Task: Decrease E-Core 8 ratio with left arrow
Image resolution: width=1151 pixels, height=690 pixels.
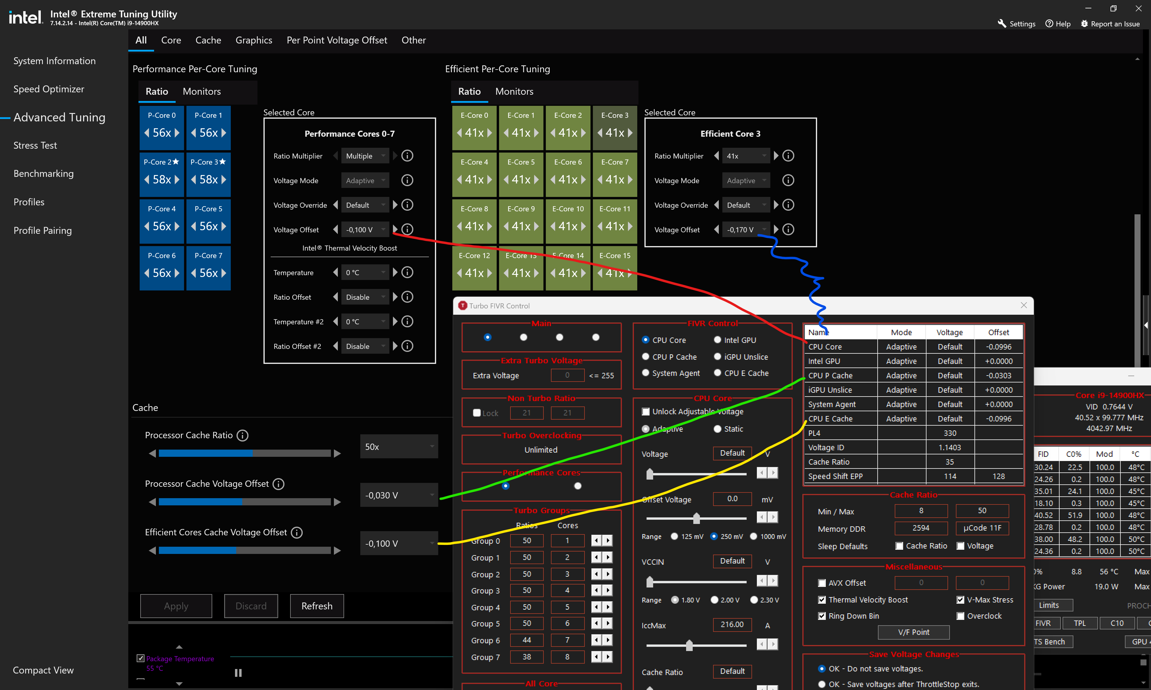Action: pyautogui.click(x=459, y=226)
